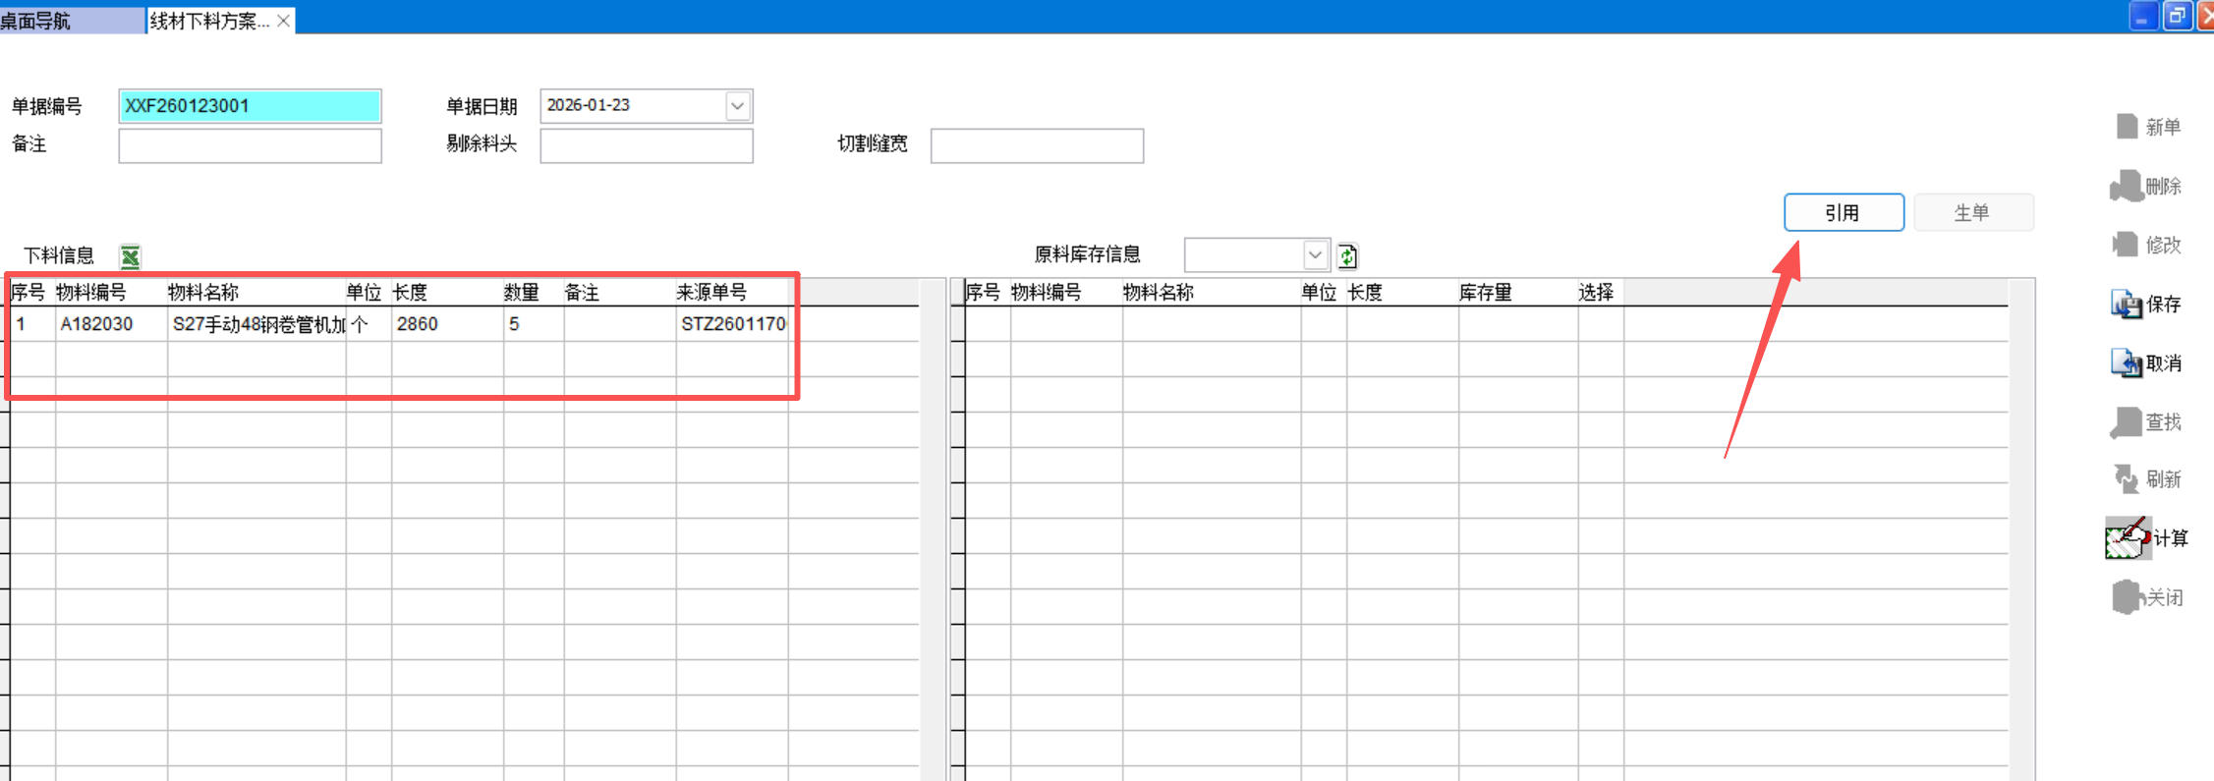This screenshot has width=2214, height=781.
Task: Click the 删除 delete icon
Action: pos(2127,186)
